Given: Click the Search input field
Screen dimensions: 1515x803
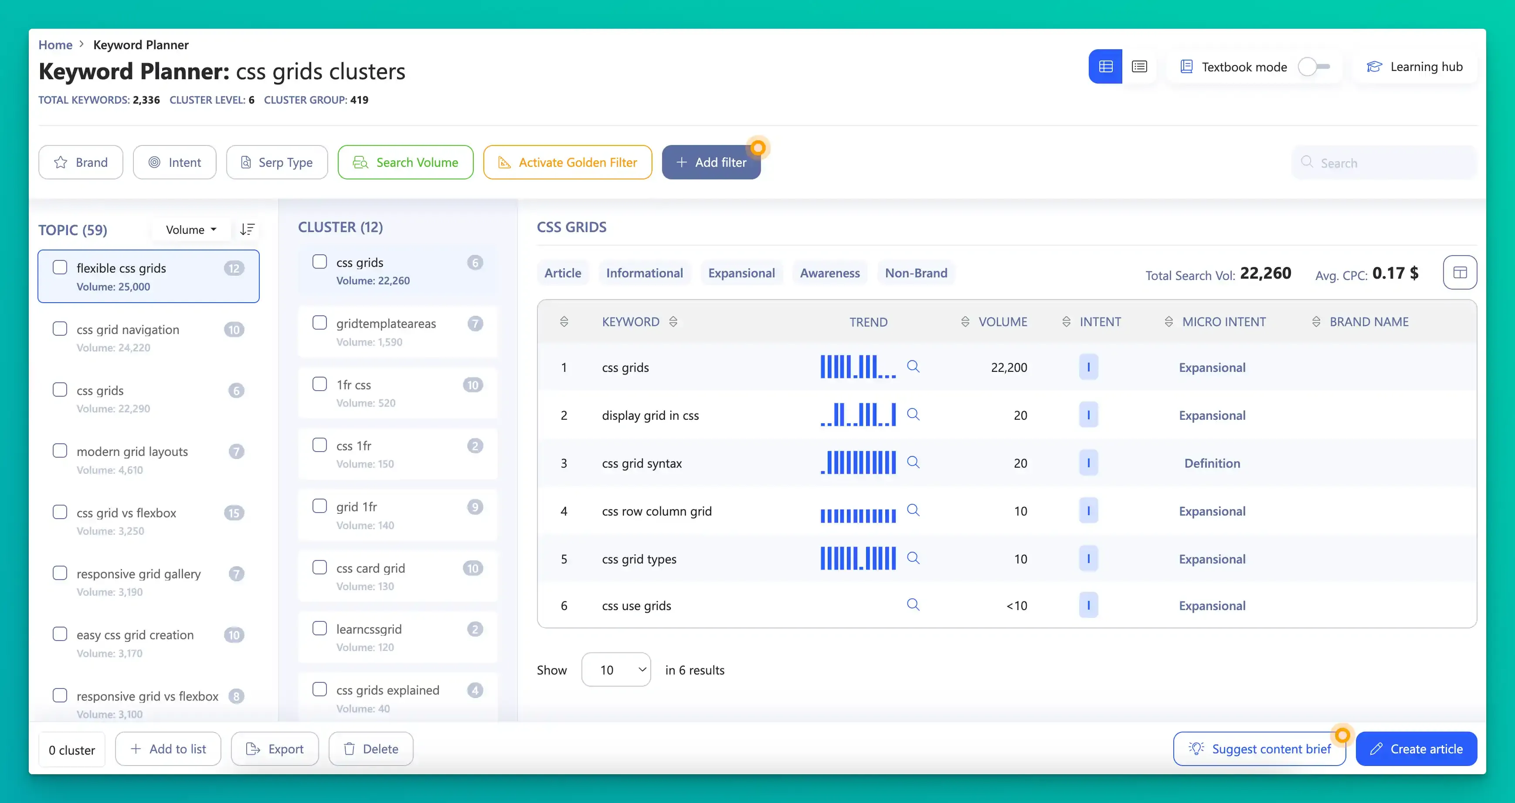Looking at the screenshot, I should [x=1383, y=162].
